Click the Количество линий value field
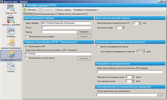 click(x=119, y=28)
